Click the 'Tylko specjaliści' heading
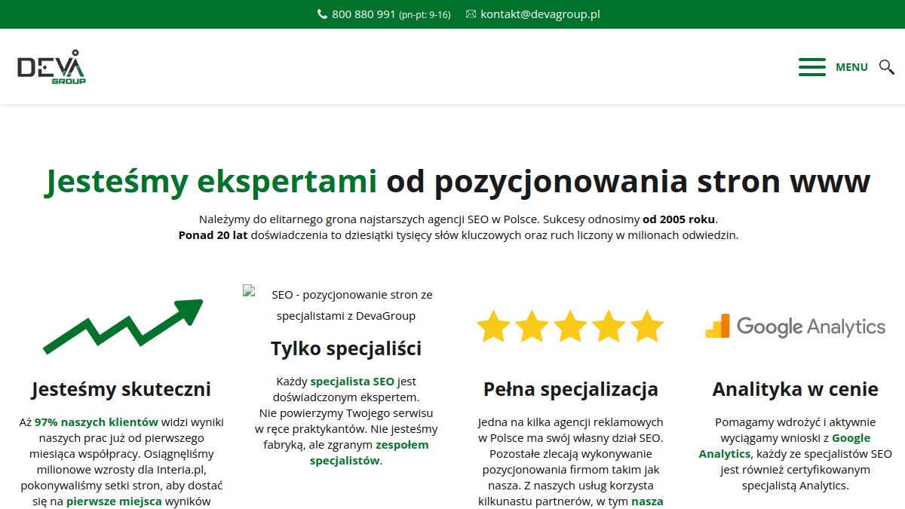905x509 pixels. point(346,349)
